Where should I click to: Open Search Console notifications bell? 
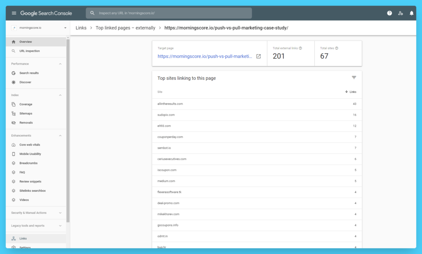(411, 13)
